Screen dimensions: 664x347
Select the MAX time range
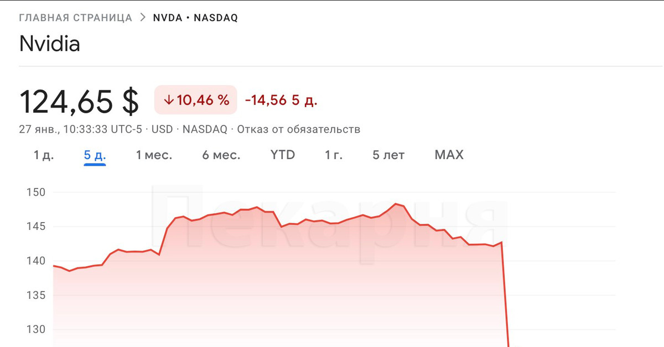click(449, 155)
